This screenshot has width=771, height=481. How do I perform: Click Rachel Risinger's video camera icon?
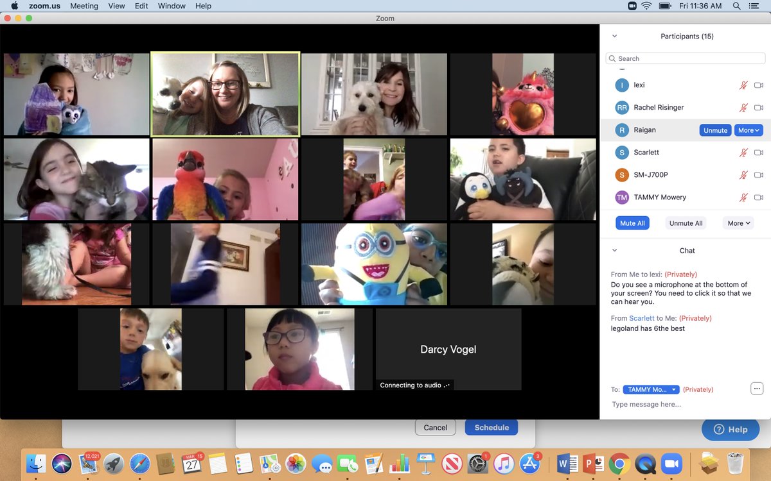point(759,108)
